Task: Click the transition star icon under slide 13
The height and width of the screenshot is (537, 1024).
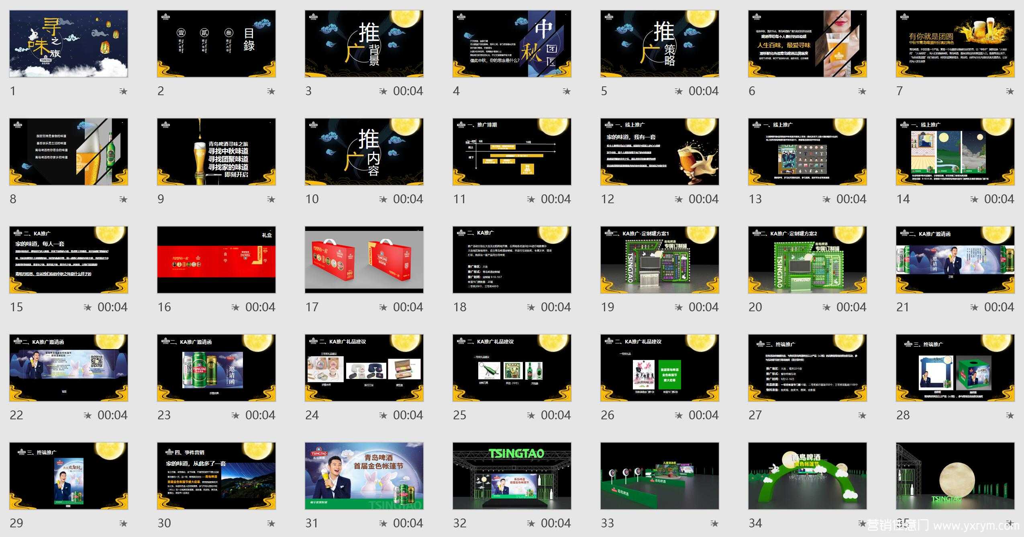Action: click(826, 200)
